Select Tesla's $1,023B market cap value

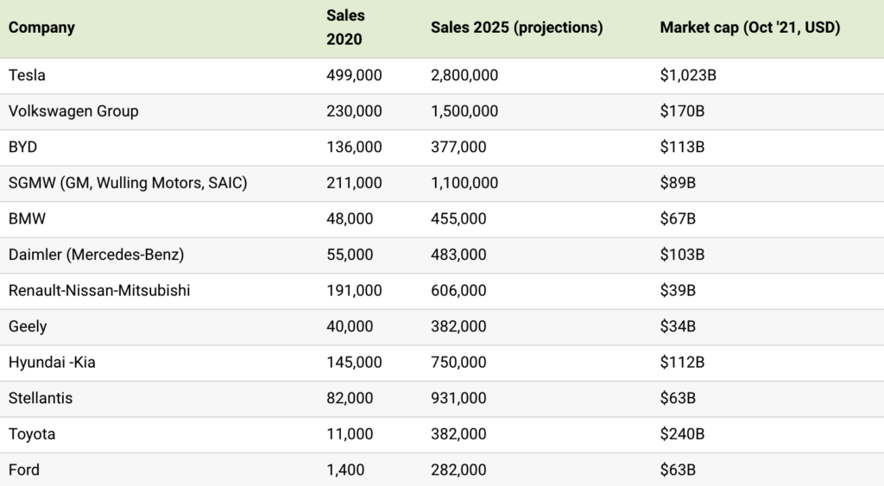[x=688, y=76]
